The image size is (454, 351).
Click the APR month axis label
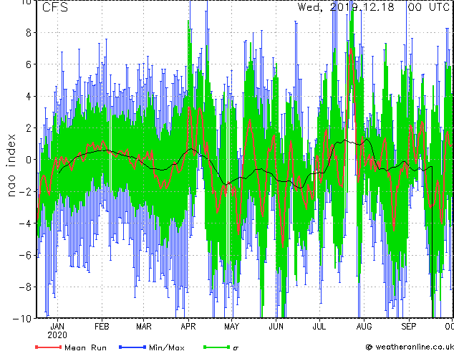(188, 327)
